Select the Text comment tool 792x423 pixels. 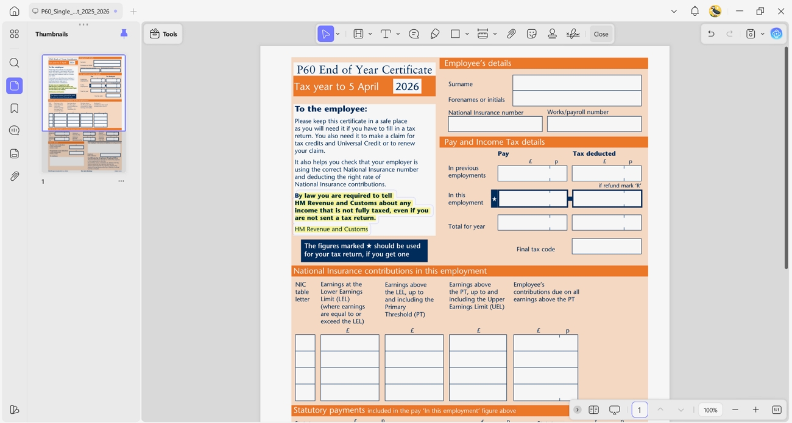[x=386, y=34]
